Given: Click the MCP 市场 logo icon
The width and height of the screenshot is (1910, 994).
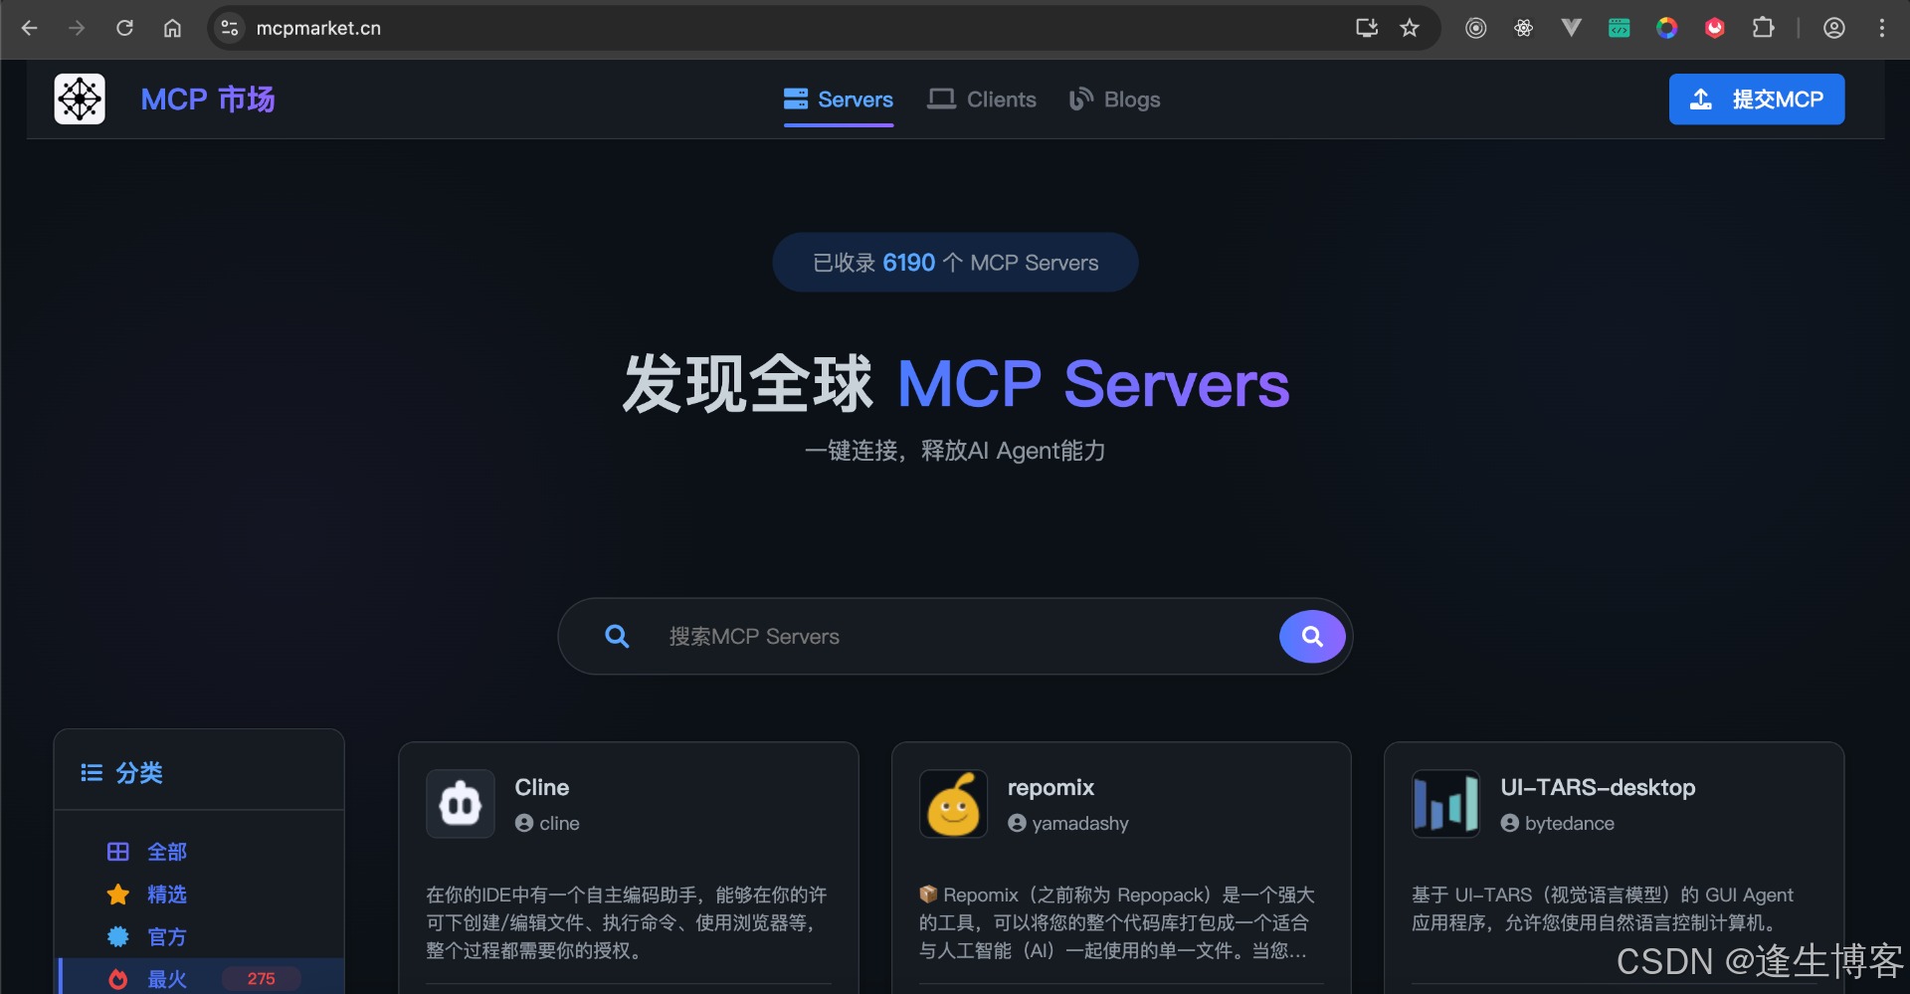Looking at the screenshot, I should (x=80, y=99).
